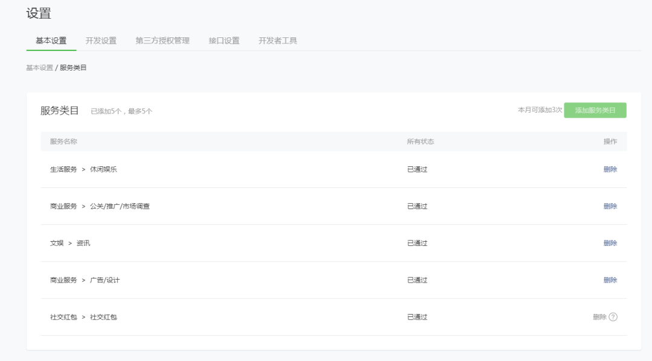Select the 商业服务 > 广告/设计 row text
Screen dimensions: 652x361
coord(85,280)
